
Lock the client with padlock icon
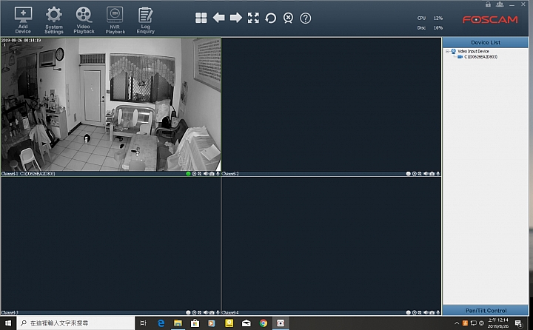[488, 4]
